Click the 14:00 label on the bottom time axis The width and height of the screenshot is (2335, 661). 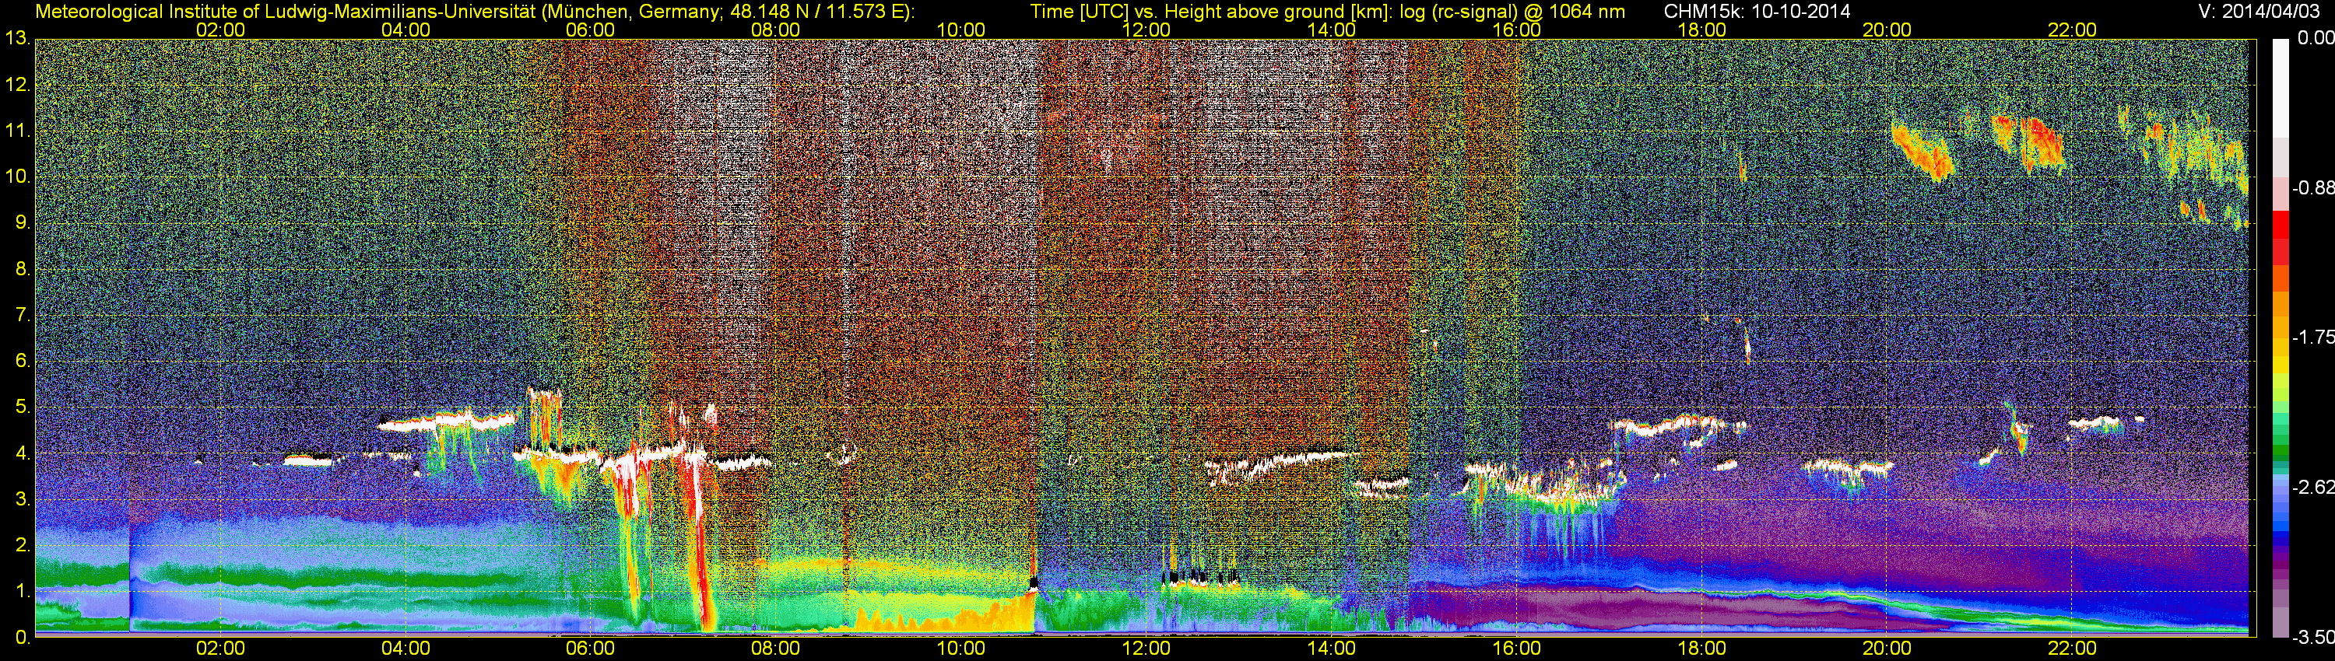[1332, 649]
